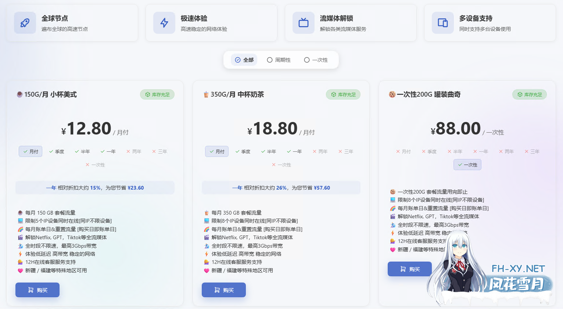This screenshot has width=563, height=309.
Task: Click 购买 button for 350G/月 中杯奶茶
Action: tap(224, 290)
